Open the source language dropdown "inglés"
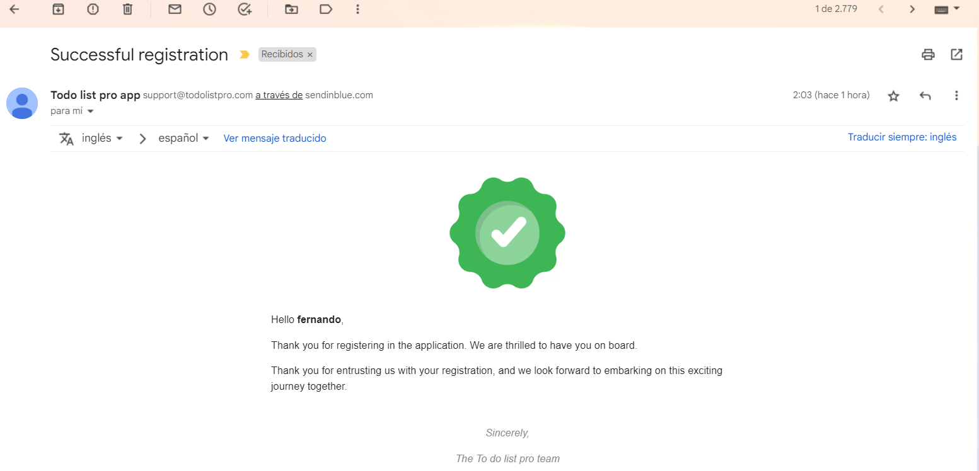The width and height of the screenshot is (979, 471). [102, 139]
